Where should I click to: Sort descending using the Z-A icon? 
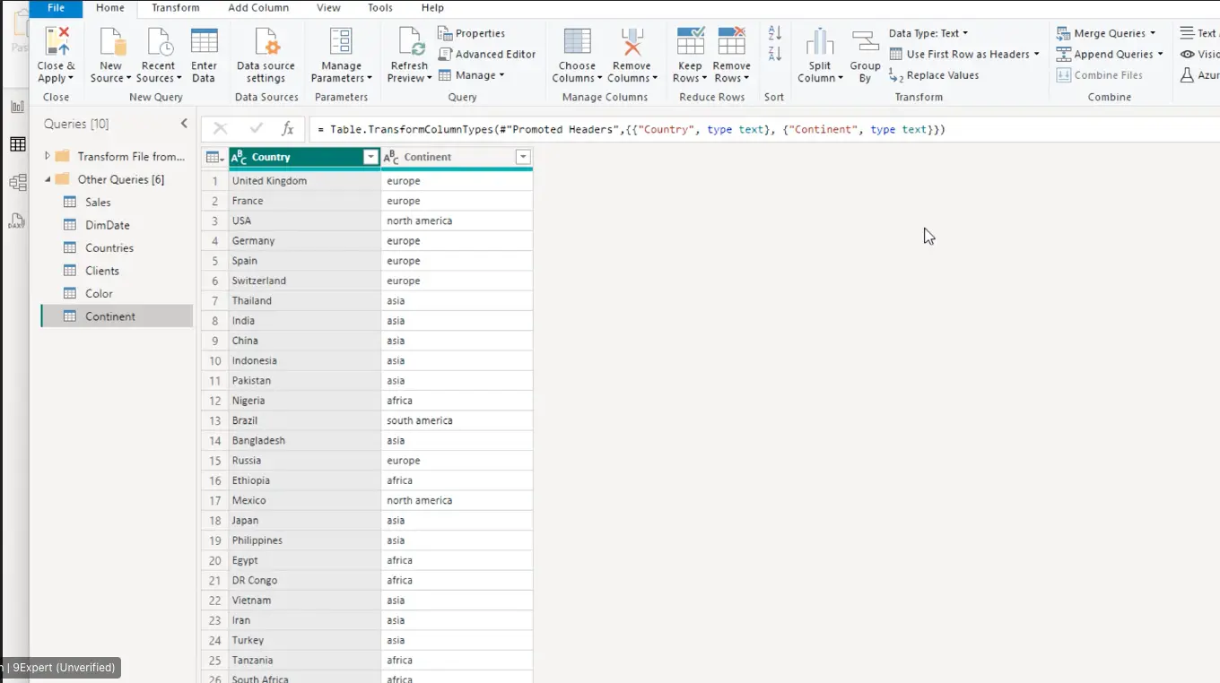(775, 55)
